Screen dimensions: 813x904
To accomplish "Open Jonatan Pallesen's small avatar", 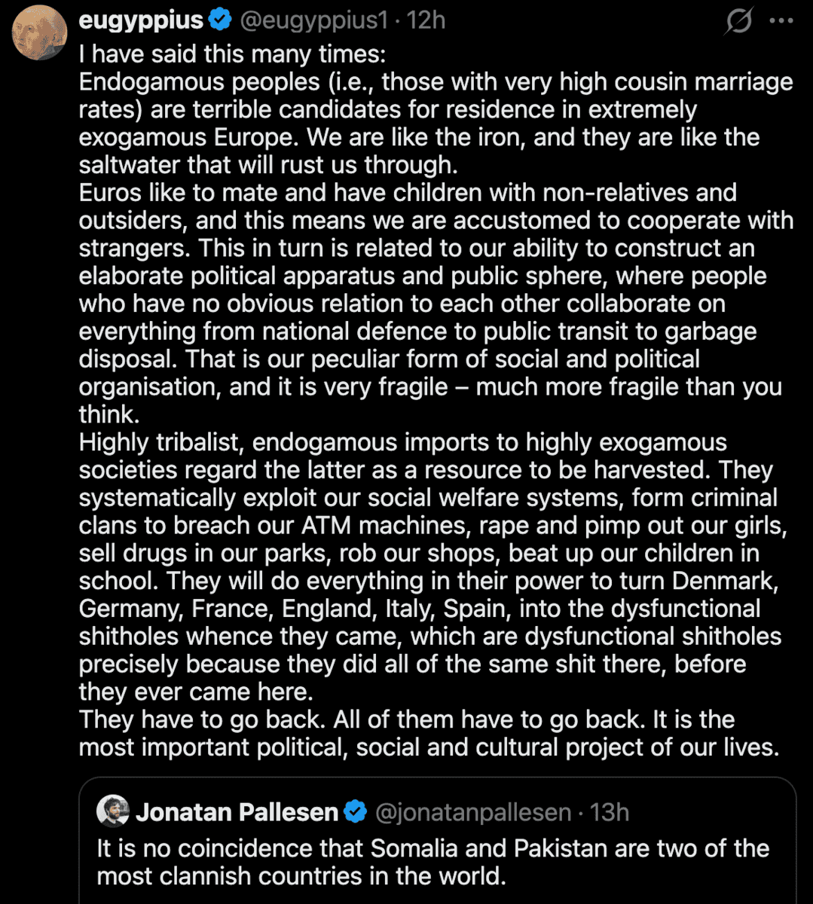I will [113, 811].
